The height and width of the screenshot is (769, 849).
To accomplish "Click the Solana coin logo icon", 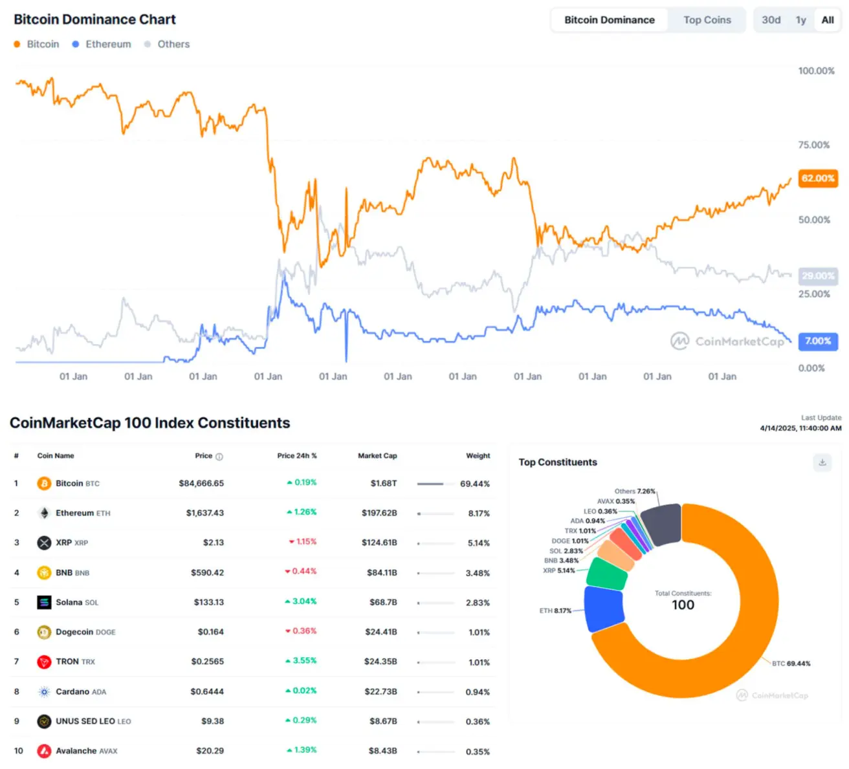I will 44,602.
